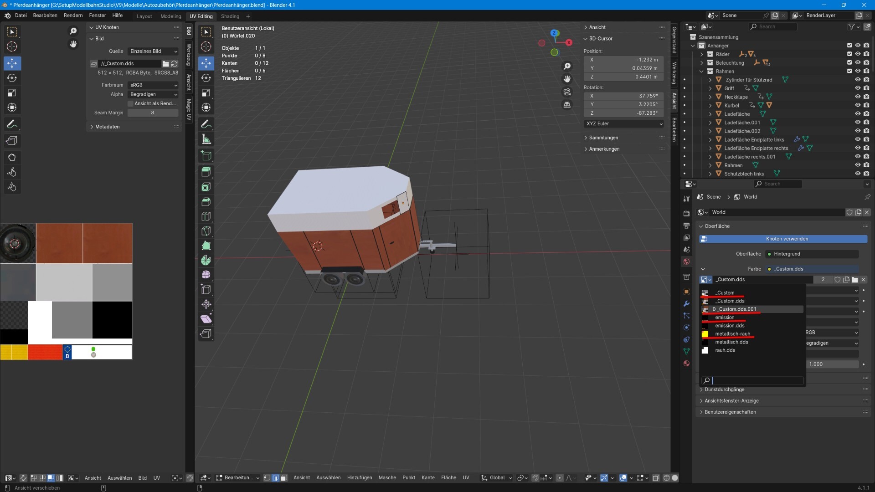
Task: Click the Zoom magnifier icon in the 3D viewport
Action: (x=567, y=67)
